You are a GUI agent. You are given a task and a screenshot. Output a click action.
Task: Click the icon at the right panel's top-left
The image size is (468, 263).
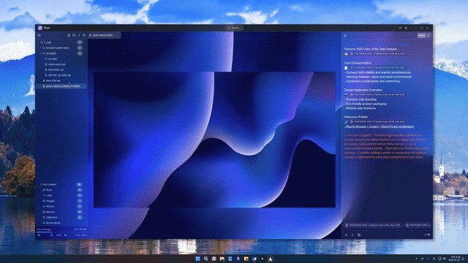click(345, 36)
